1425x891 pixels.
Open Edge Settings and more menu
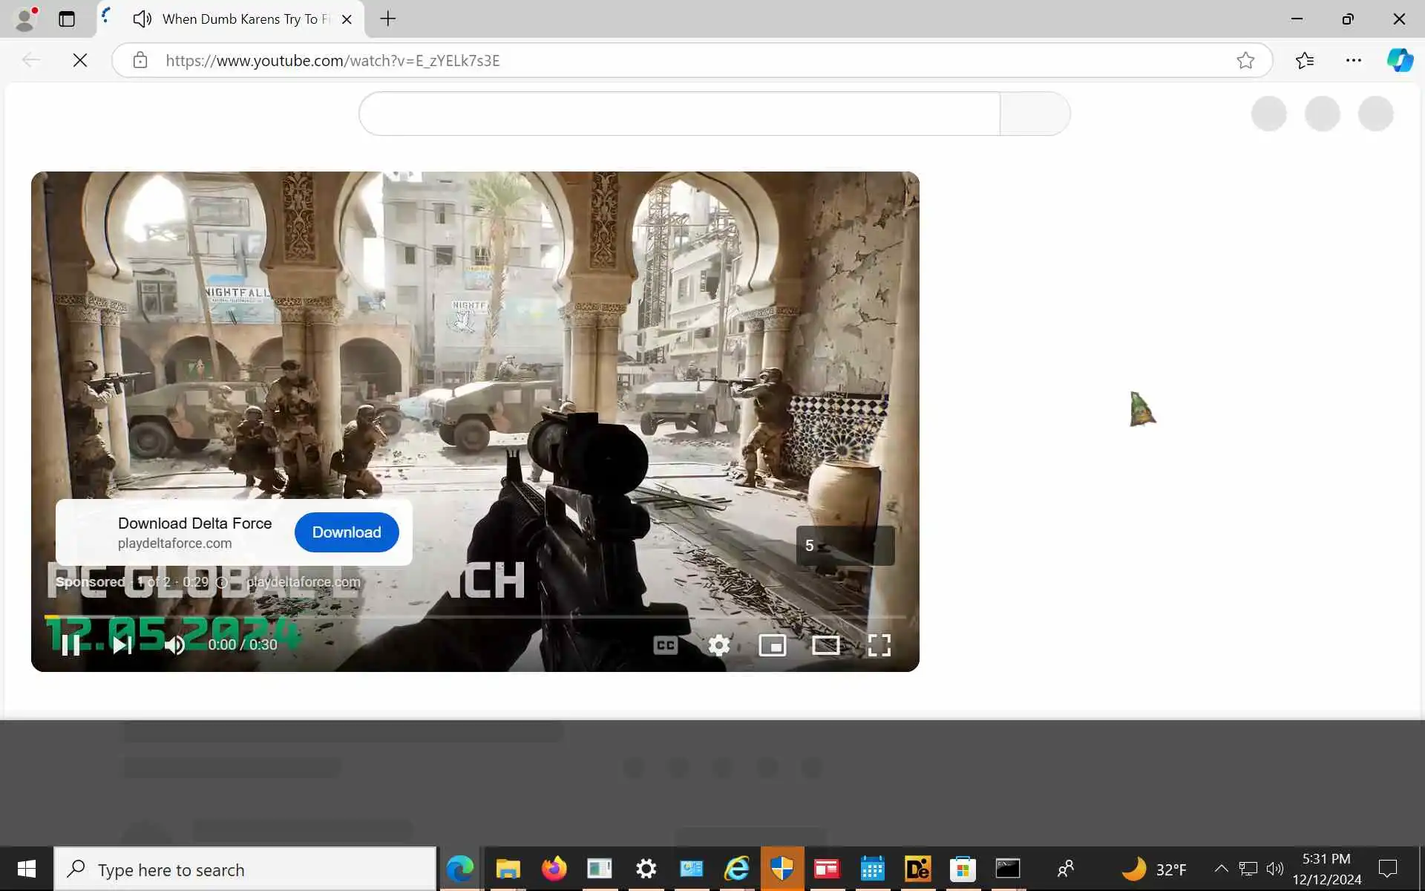click(x=1353, y=60)
